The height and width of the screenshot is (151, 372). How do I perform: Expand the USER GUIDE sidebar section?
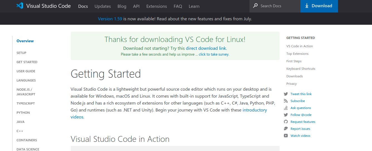pyautogui.click(x=26, y=71)
